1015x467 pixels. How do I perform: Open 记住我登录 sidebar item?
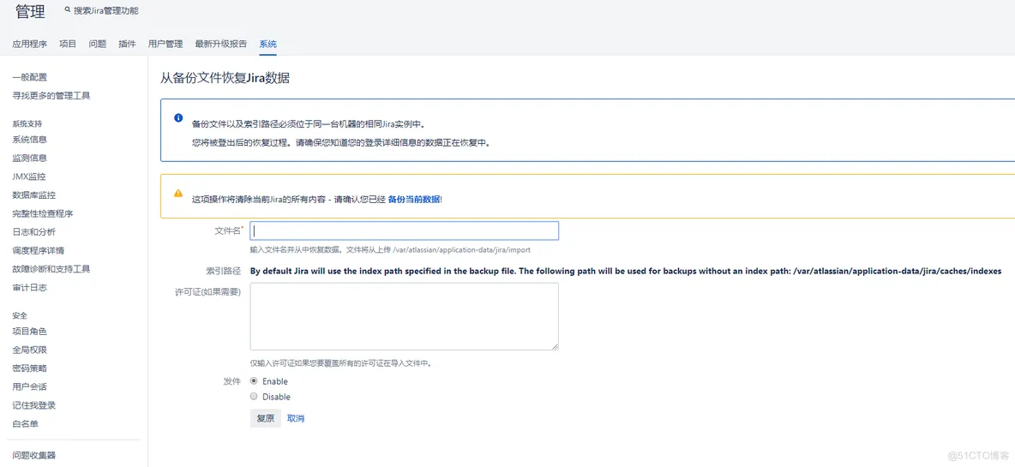tap(33, 405)
